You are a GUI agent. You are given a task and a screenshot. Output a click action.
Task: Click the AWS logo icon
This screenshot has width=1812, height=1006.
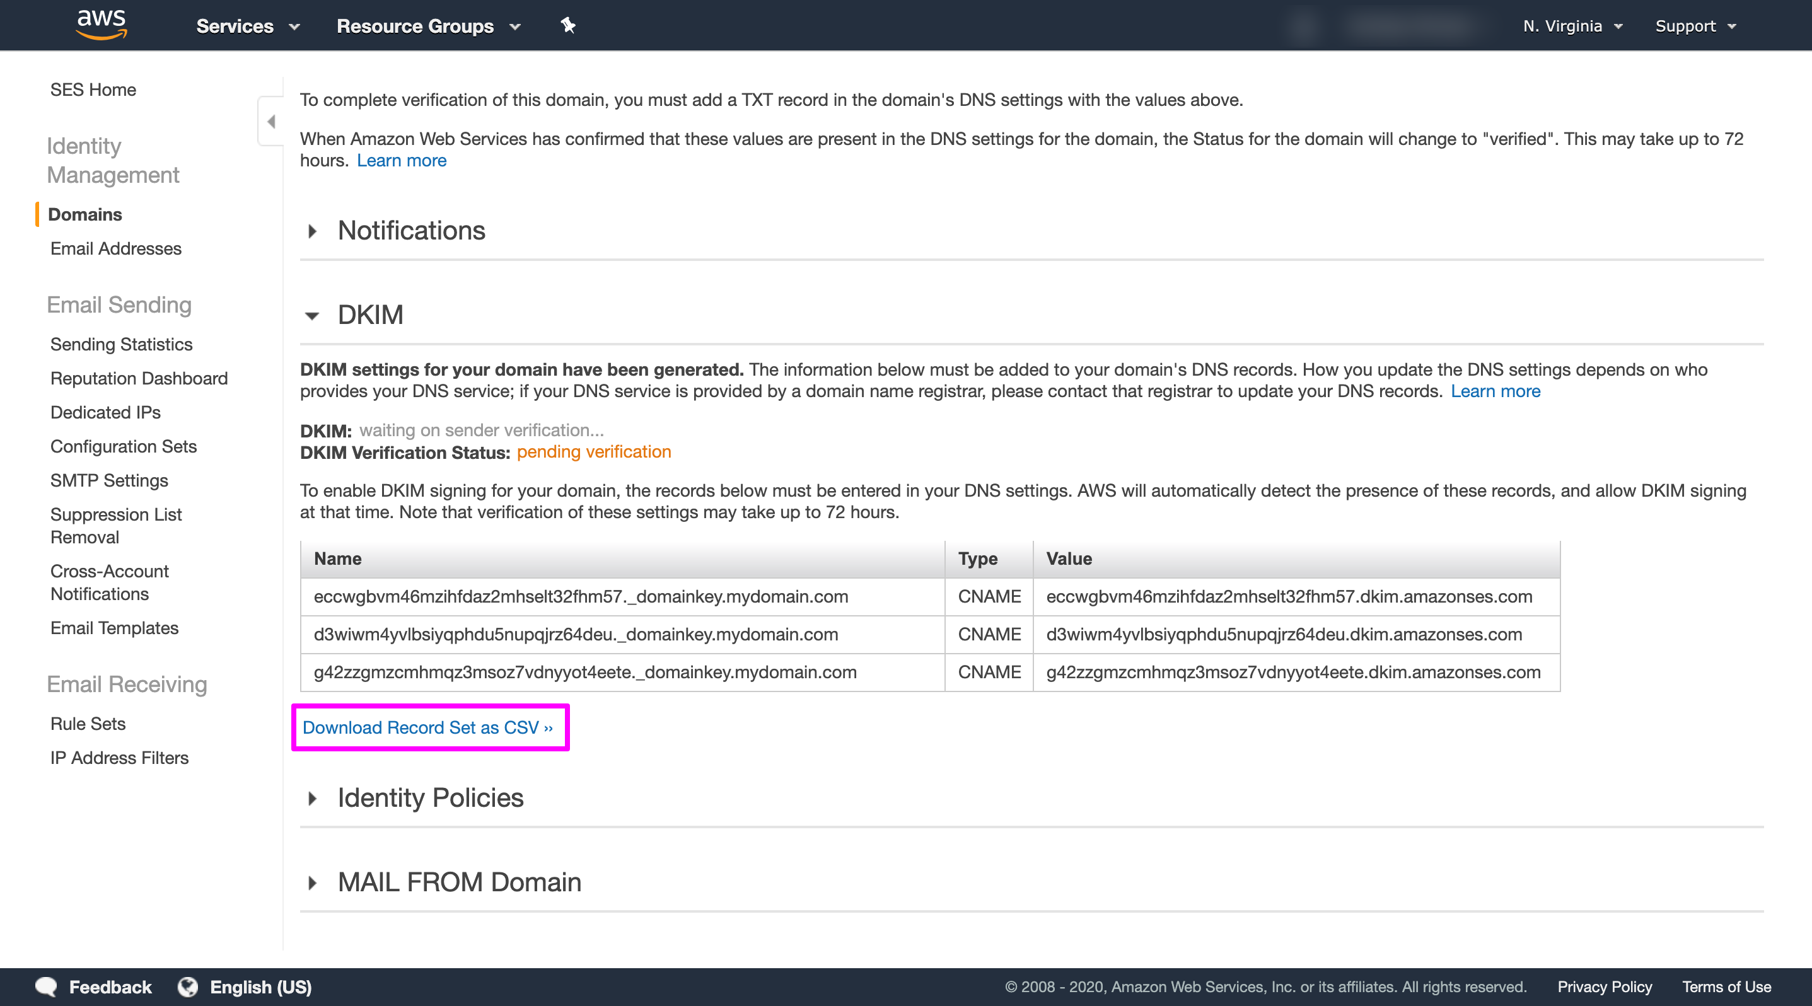[101, 25]
